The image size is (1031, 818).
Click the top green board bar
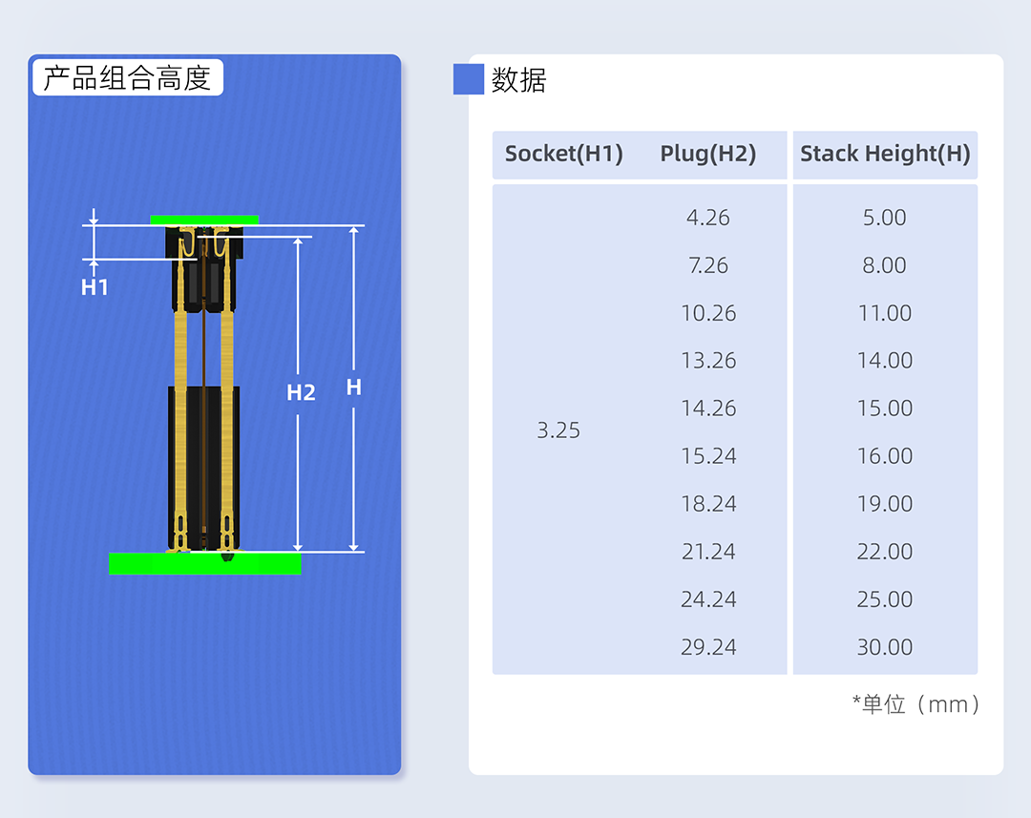pyautogui.click(x=204, y=220)
